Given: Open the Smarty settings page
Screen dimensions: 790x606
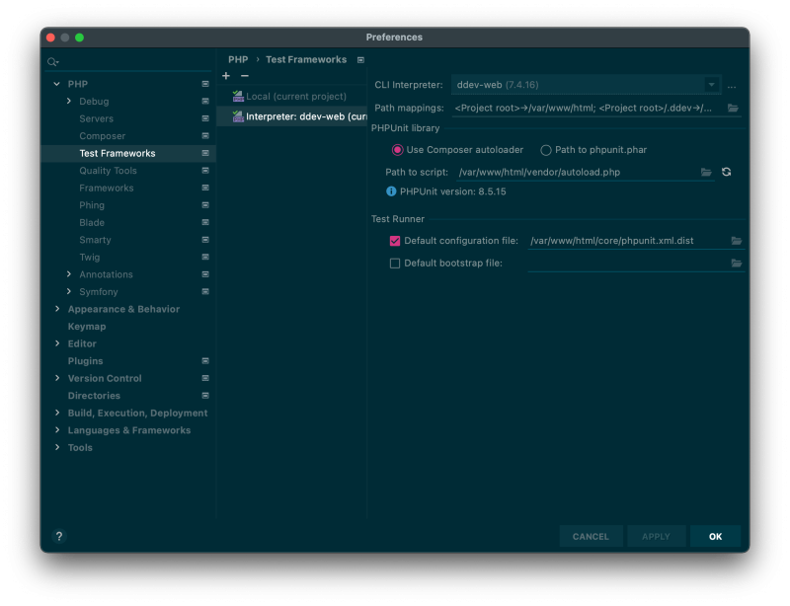Looking at the screenshot, I should tap(95, 240).
